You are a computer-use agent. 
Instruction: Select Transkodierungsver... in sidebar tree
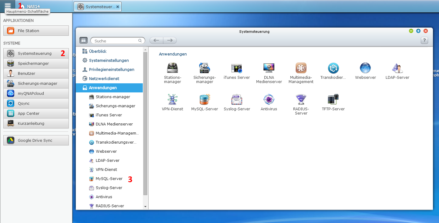coord(109,142)
